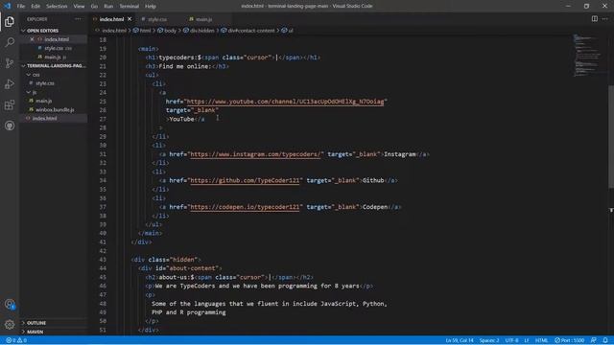Open the Manage gear icon

tap(10, 324)
